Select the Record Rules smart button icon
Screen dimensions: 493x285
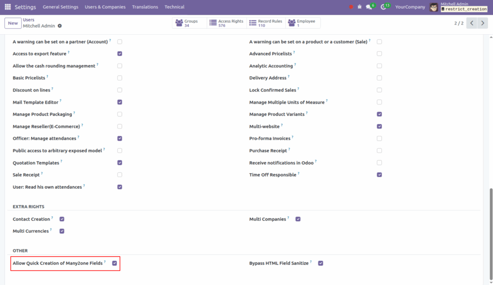(x=252, y=22)
